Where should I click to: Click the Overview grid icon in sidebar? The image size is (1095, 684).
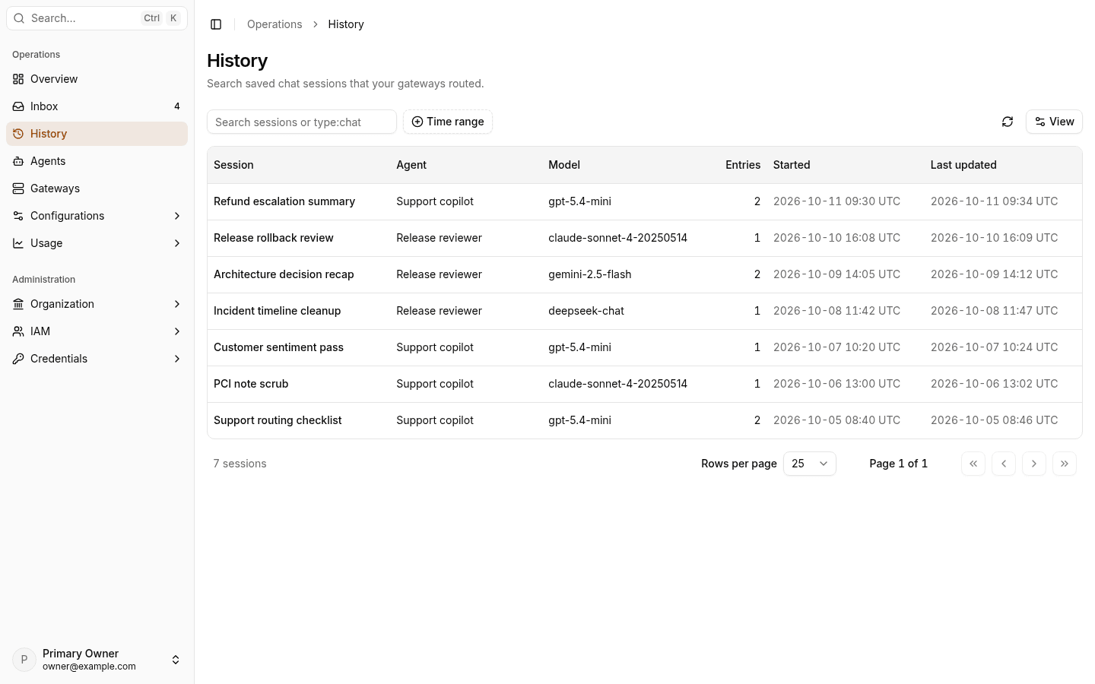[x=18, y=79]
